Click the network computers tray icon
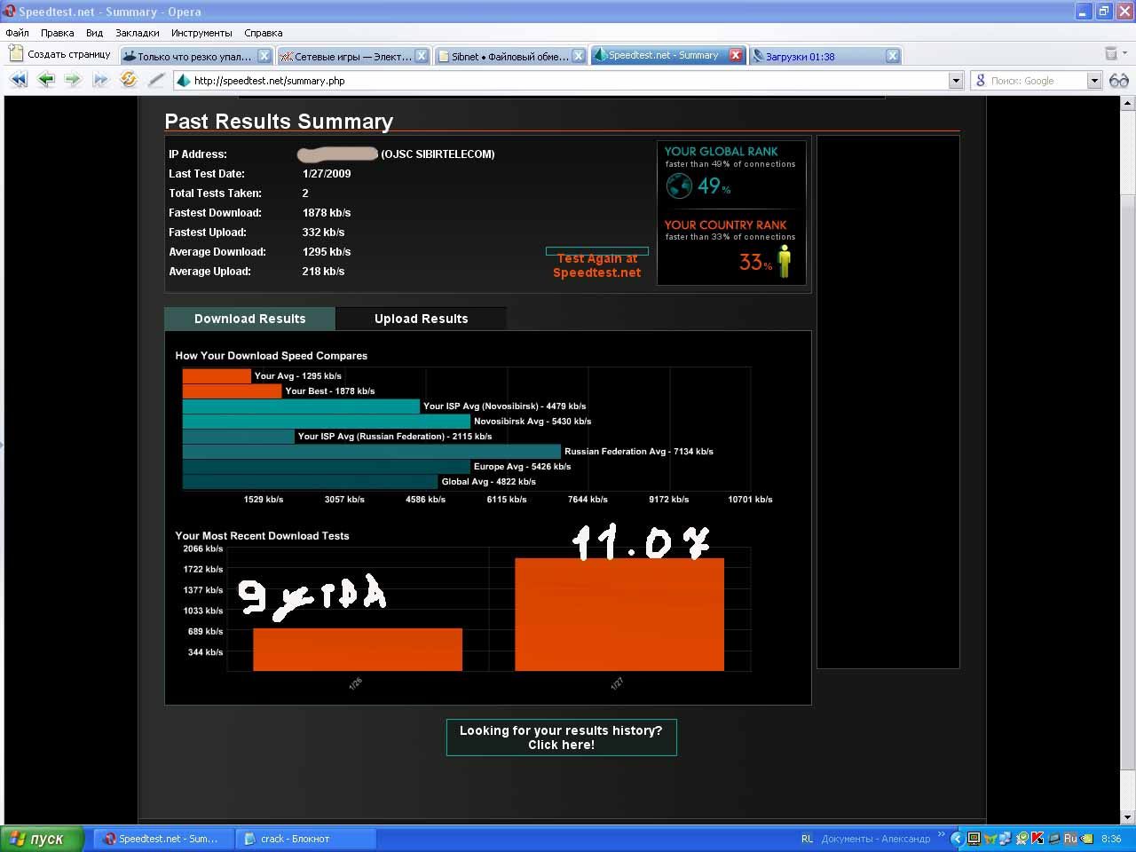This screenshot has height=852, width=1136. point(1005,839)
